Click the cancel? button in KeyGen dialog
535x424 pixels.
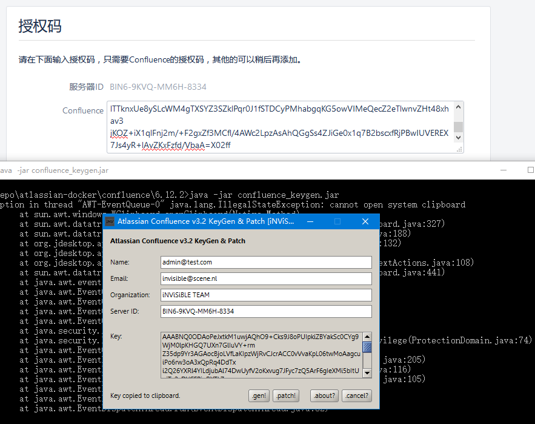pyautogui.click(x=356, y=395)
